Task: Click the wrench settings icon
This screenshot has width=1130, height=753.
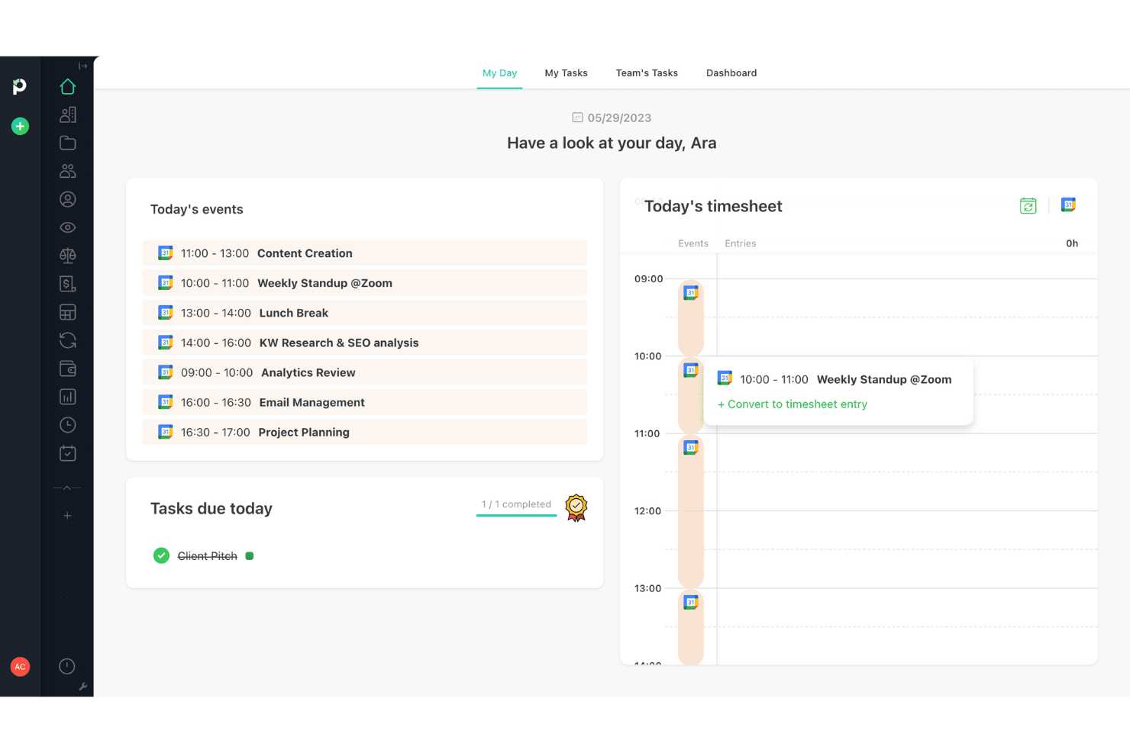Action: pyautogui.click(x=83, y=687)
